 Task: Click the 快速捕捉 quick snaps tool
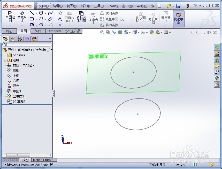166,17
